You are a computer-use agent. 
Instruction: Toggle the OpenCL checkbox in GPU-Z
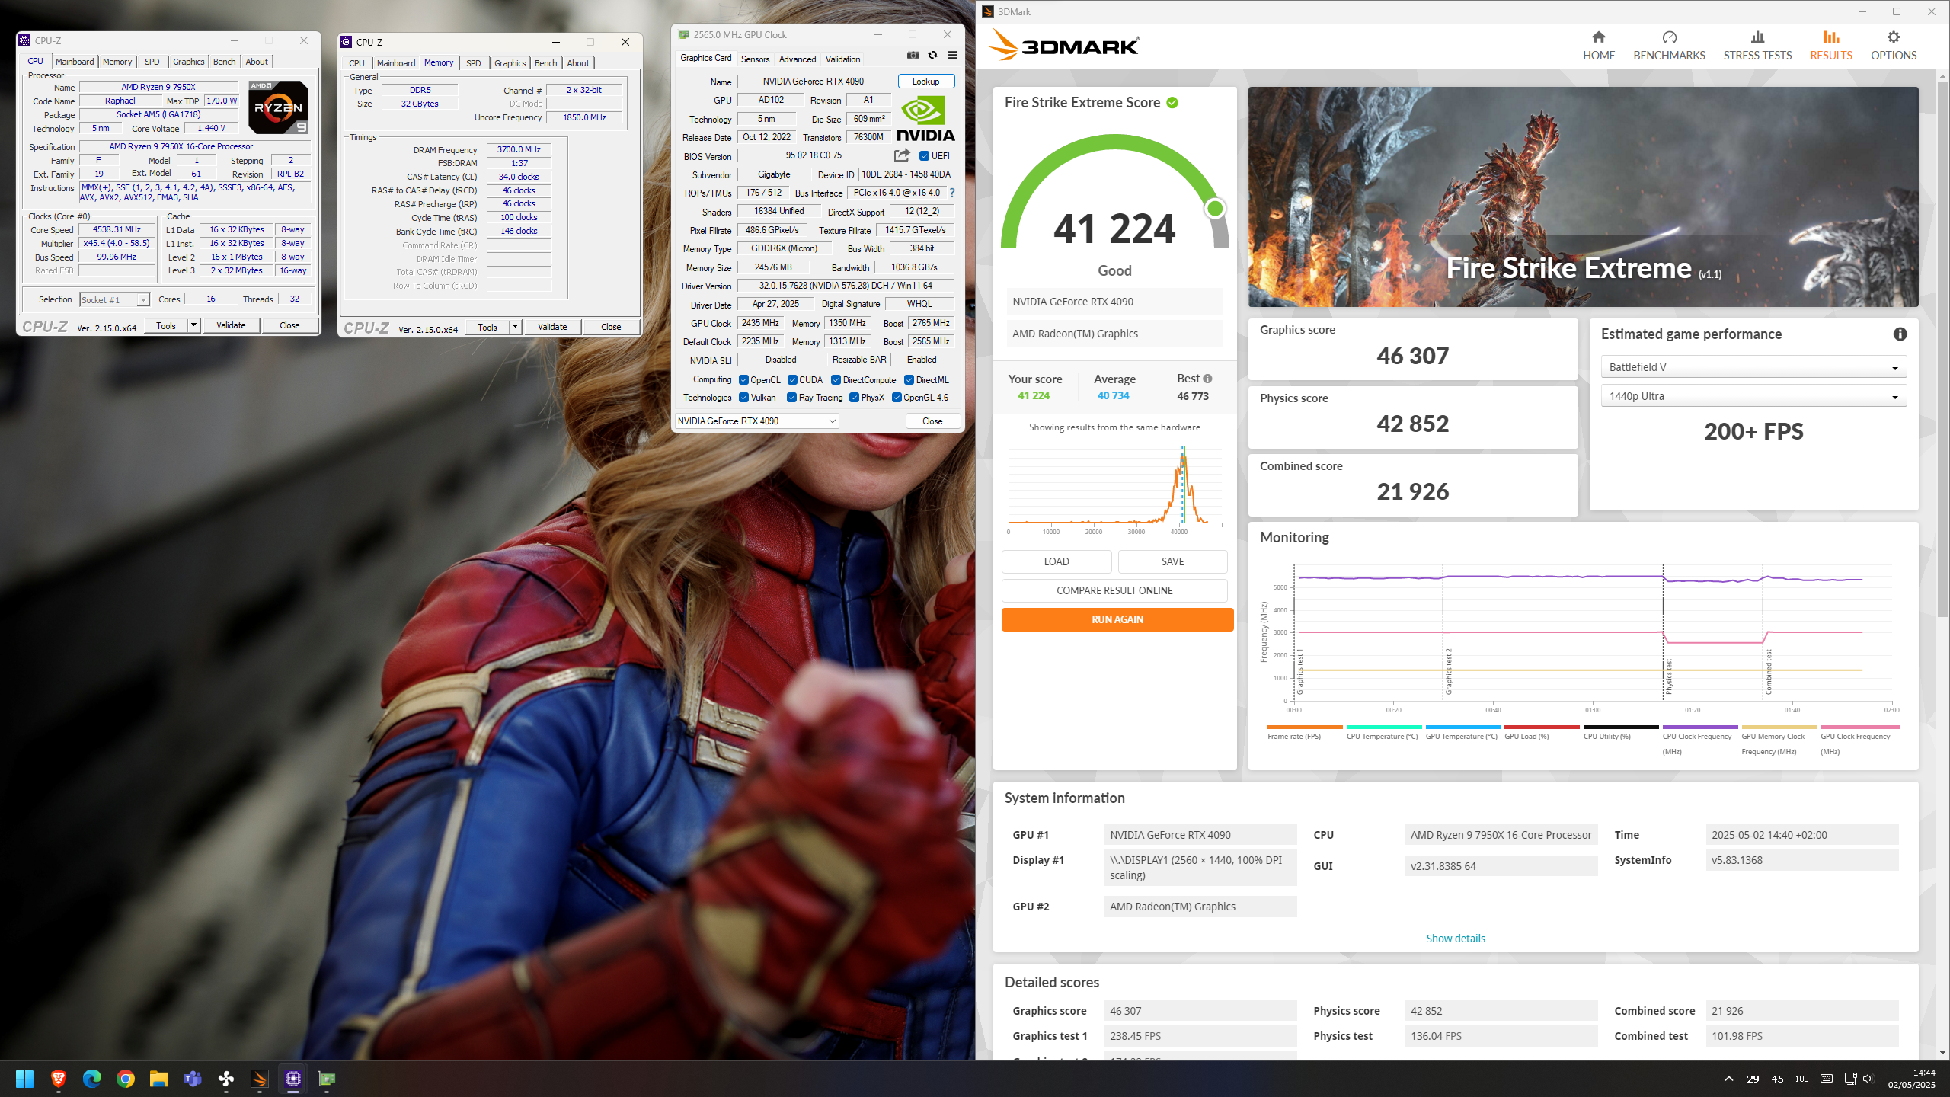743,380
